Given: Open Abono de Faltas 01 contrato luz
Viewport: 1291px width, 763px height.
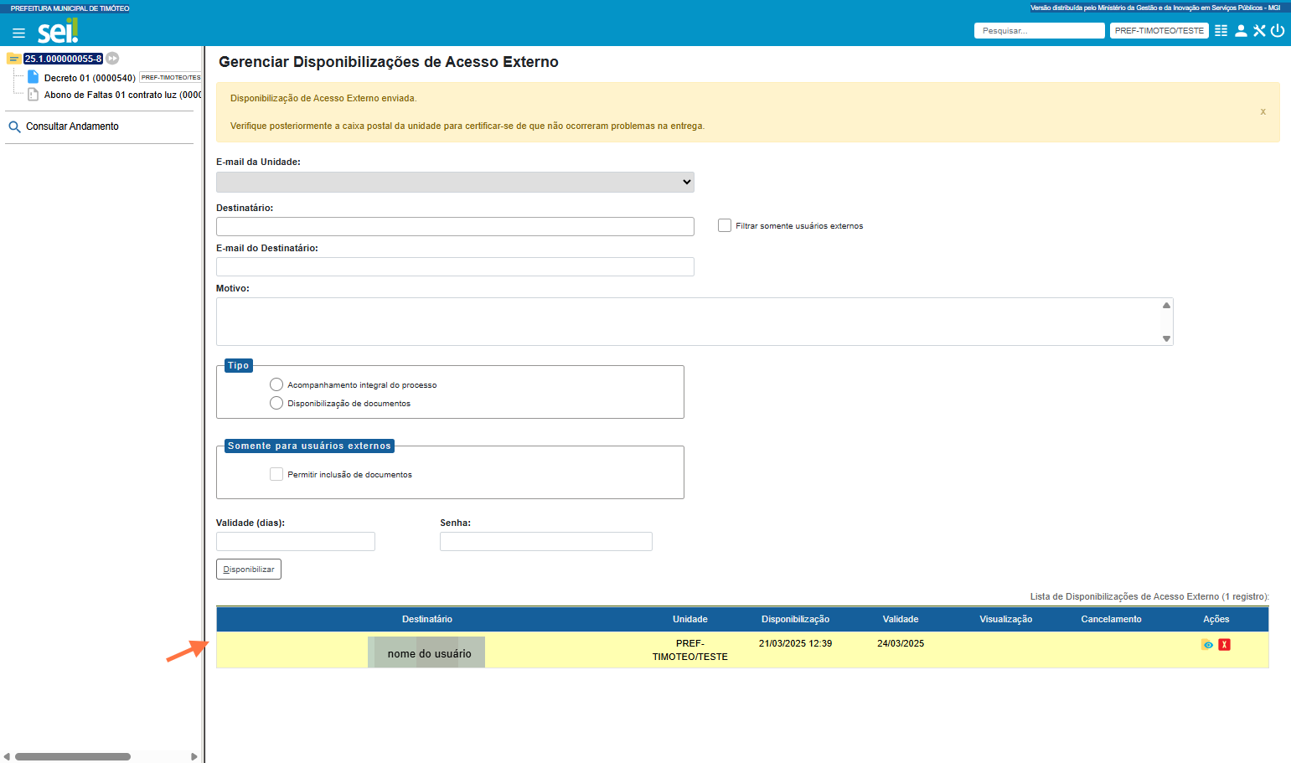Looking at the screenshot, I should pos(122,95).
